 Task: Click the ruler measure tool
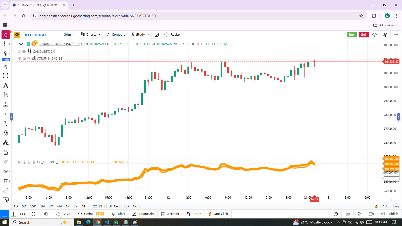[x=6, y=190]
